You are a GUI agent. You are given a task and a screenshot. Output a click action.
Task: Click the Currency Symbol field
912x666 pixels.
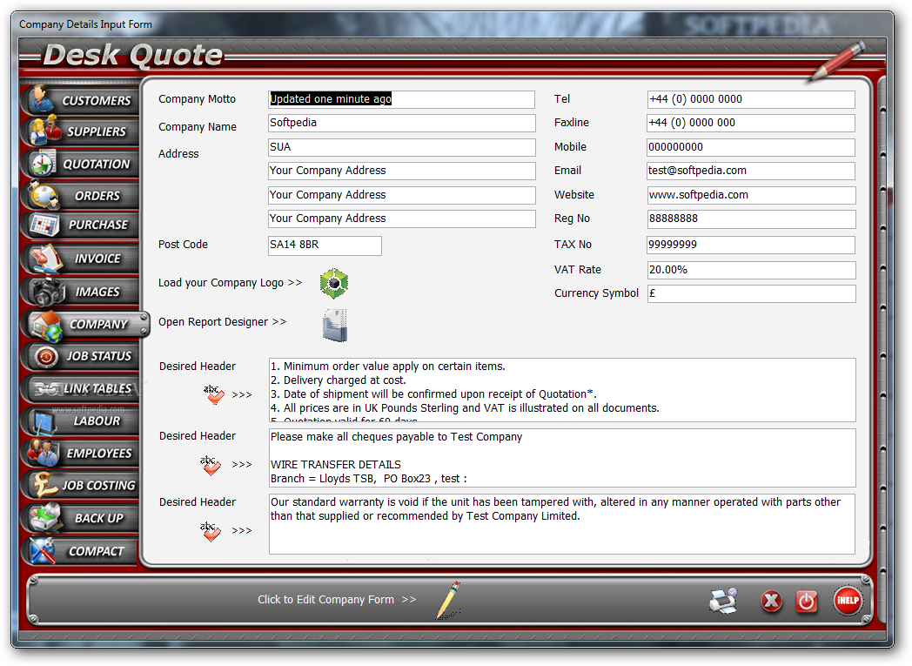pyautogui.click(x=751, y=293)
